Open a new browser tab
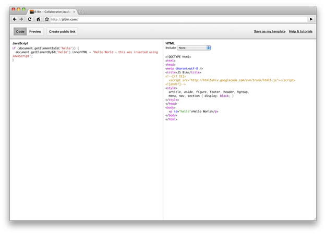 (x=81, y=12)
